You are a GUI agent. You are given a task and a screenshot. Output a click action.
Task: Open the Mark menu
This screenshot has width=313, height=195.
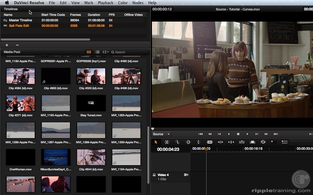[x=89, y=3]
